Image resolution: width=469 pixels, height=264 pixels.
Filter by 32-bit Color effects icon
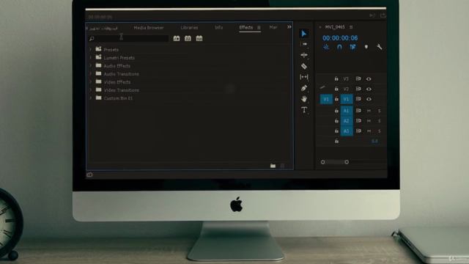point(188,38)
